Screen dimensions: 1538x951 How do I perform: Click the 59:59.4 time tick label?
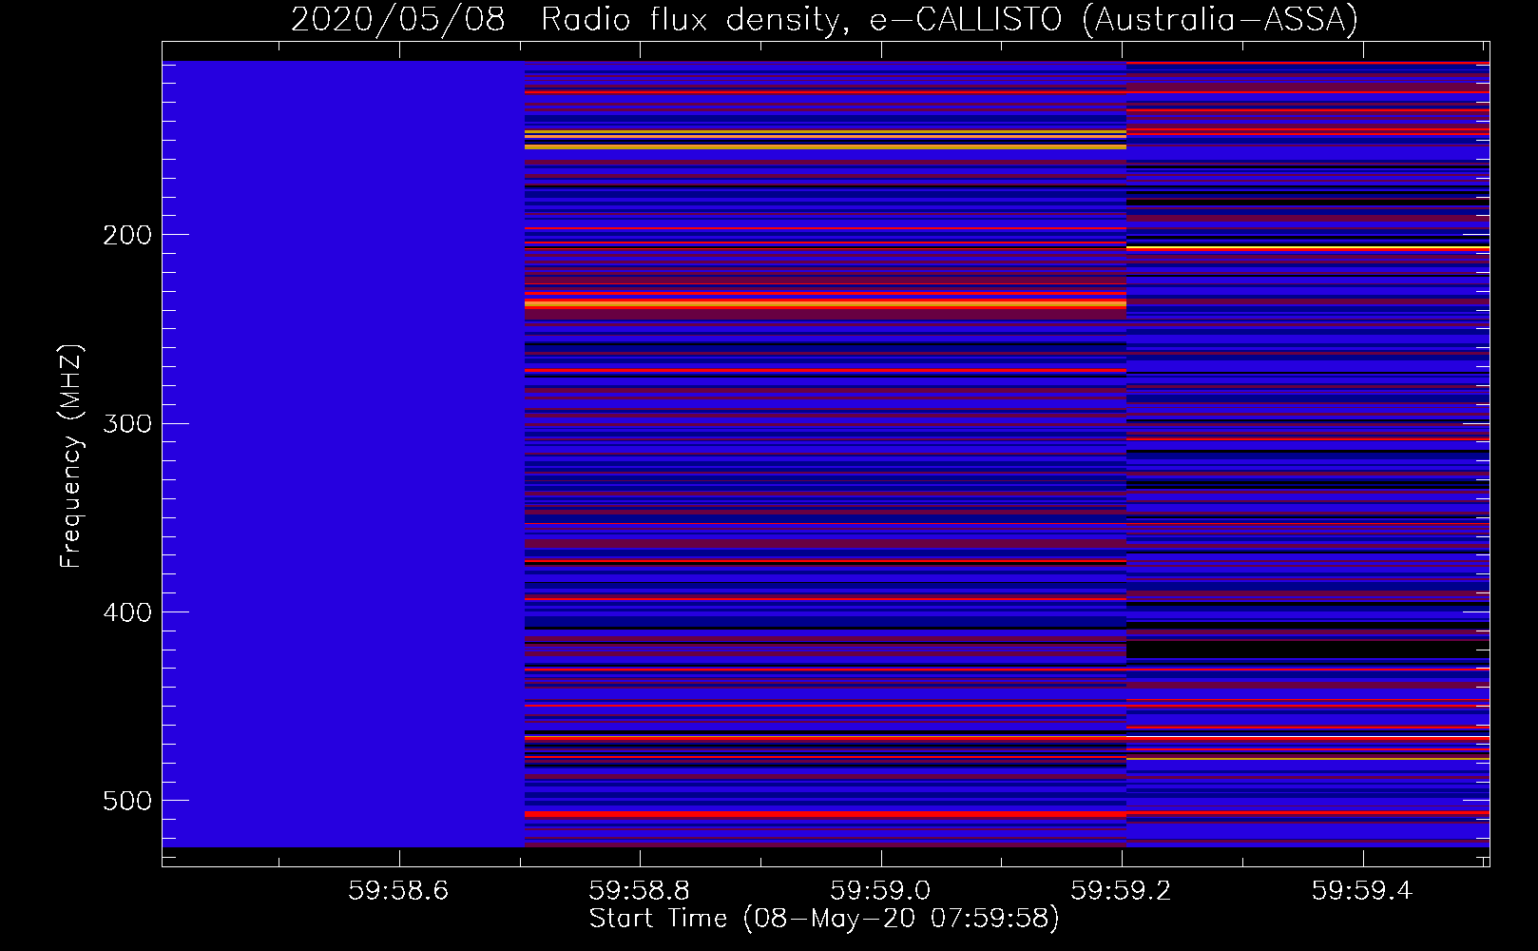pyautogui.click(x=1363, y=890)
